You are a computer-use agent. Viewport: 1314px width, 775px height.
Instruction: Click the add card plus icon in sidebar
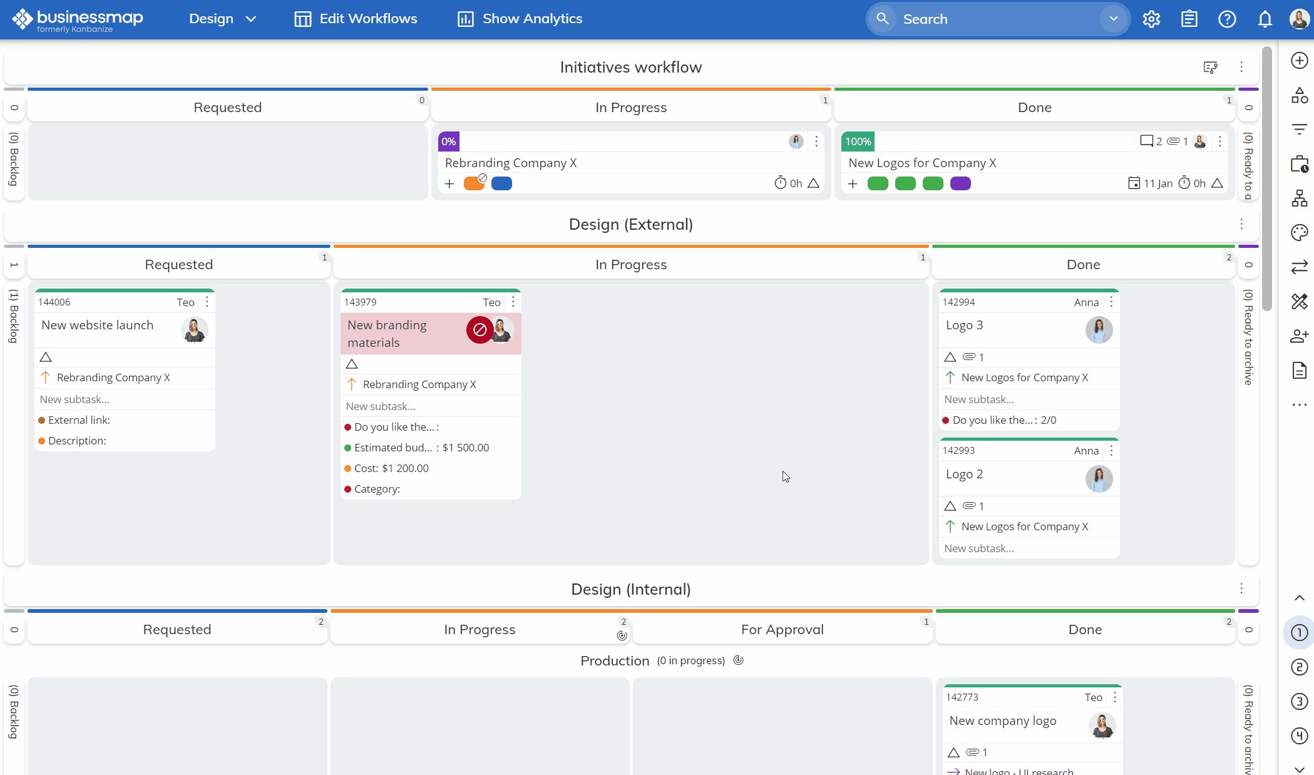tap(1299, 61)
